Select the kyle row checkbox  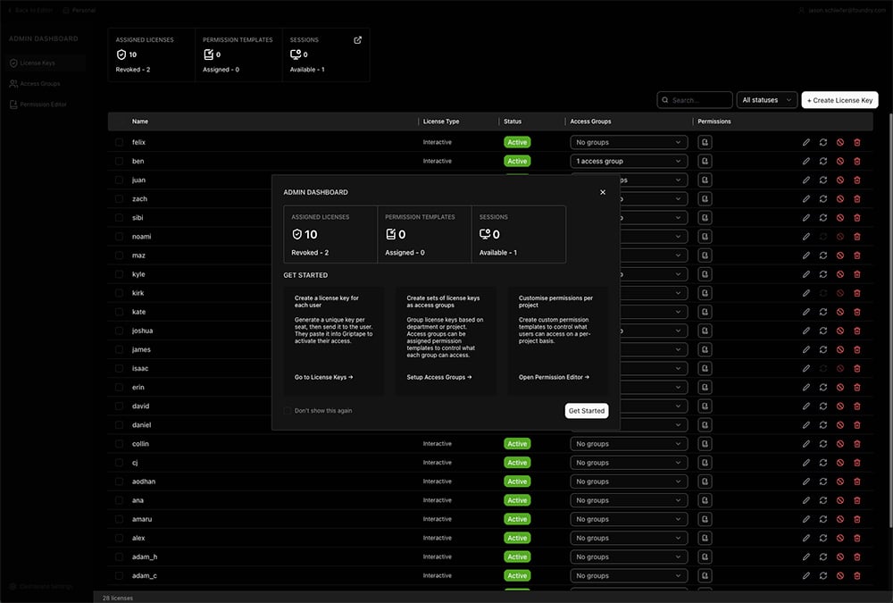tap(119, 274)
